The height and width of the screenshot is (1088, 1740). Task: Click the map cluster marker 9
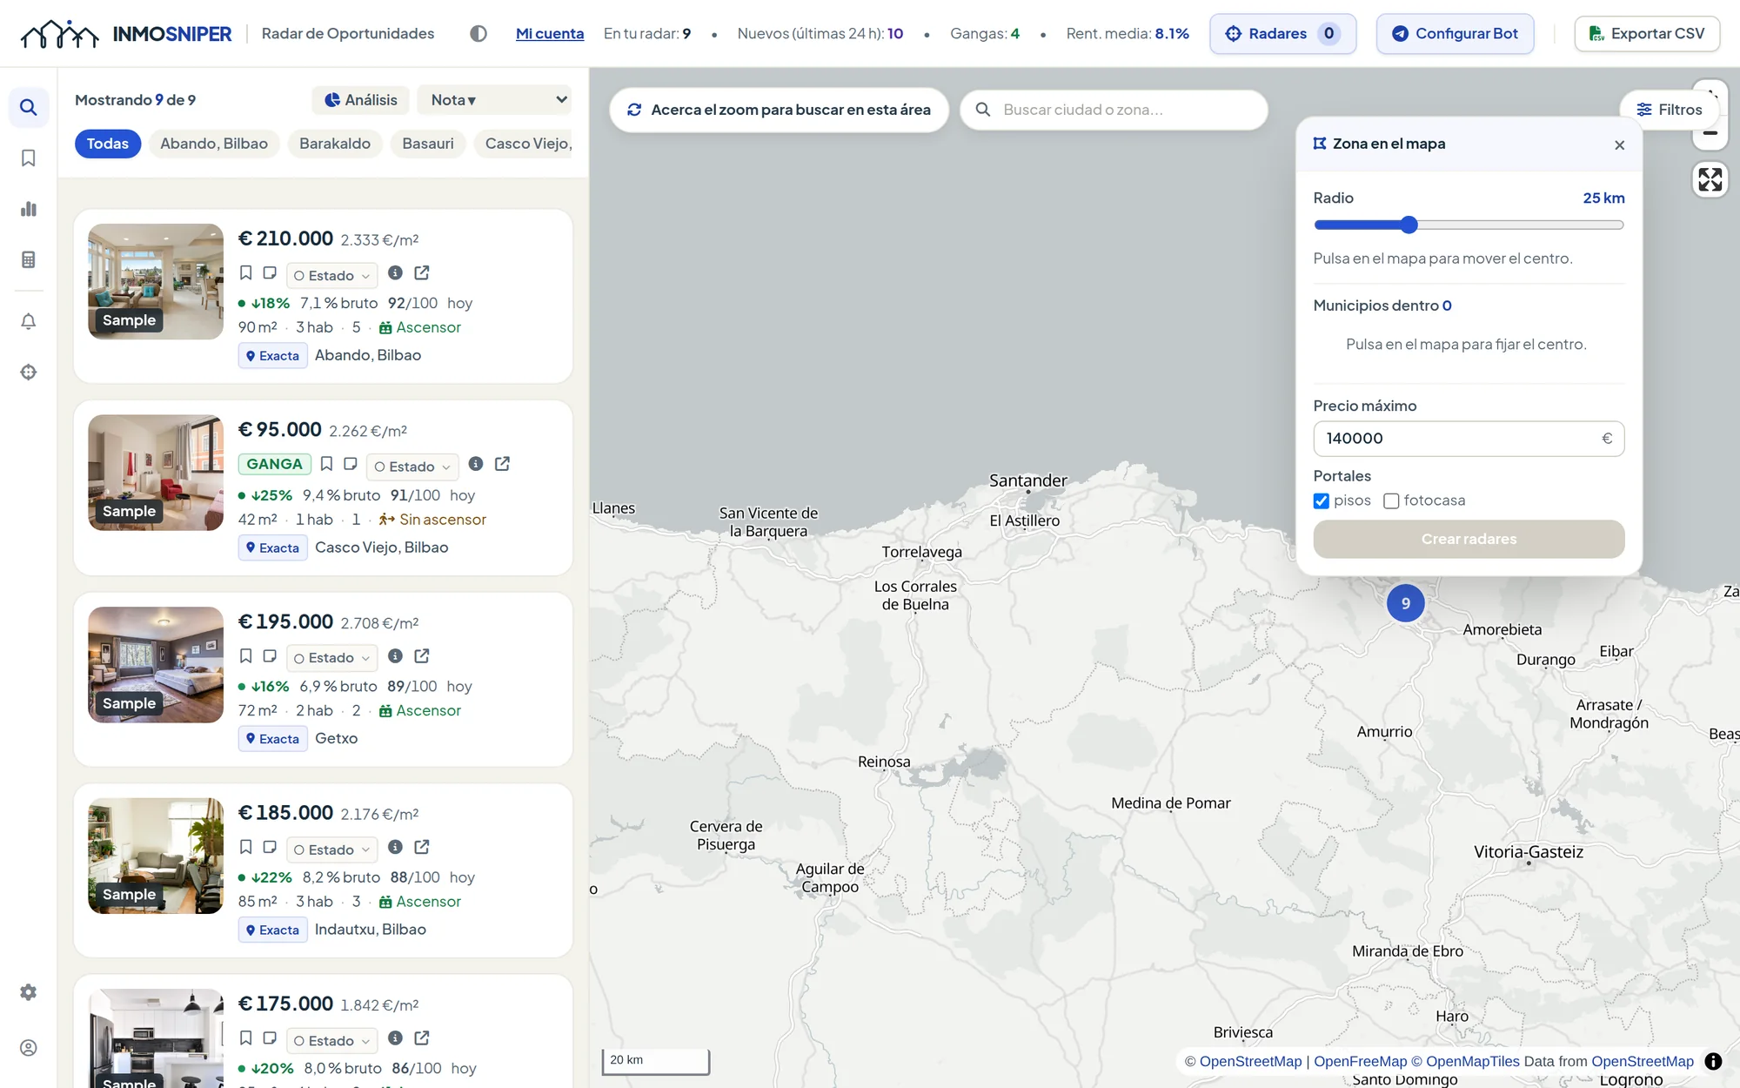(x=1405, y=603)
